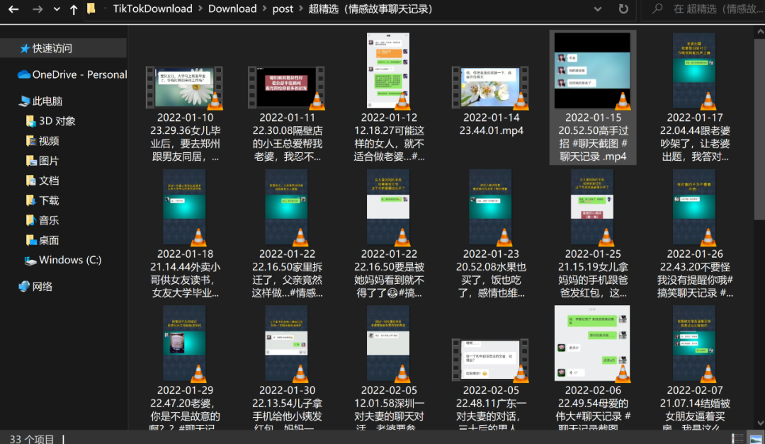Go back with the left arrow button
Screen dimensions: 765x444
[13, 8]
